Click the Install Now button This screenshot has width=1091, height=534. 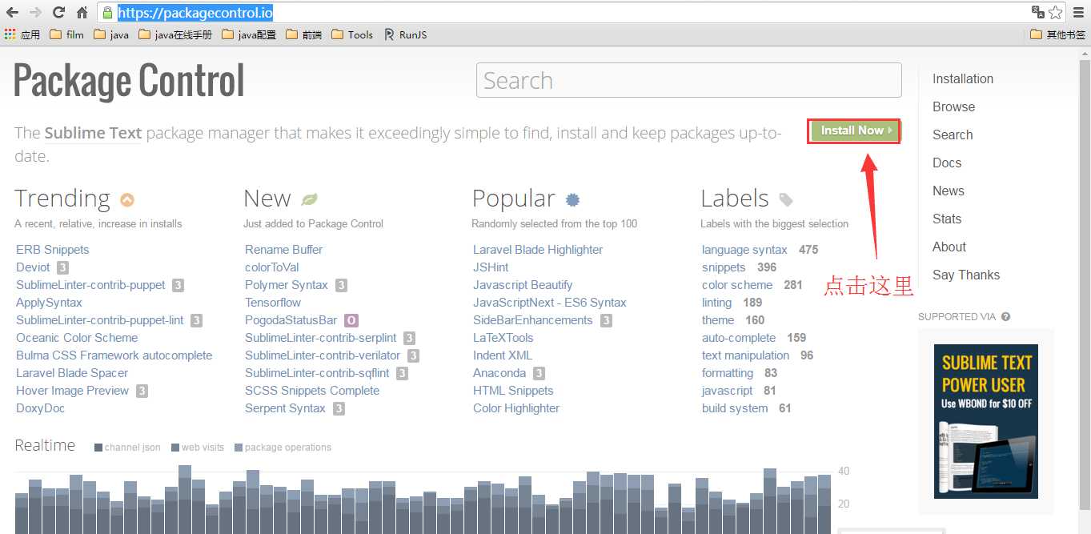(854, 130)
